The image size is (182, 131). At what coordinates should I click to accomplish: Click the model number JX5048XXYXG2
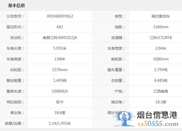point(60,16)
